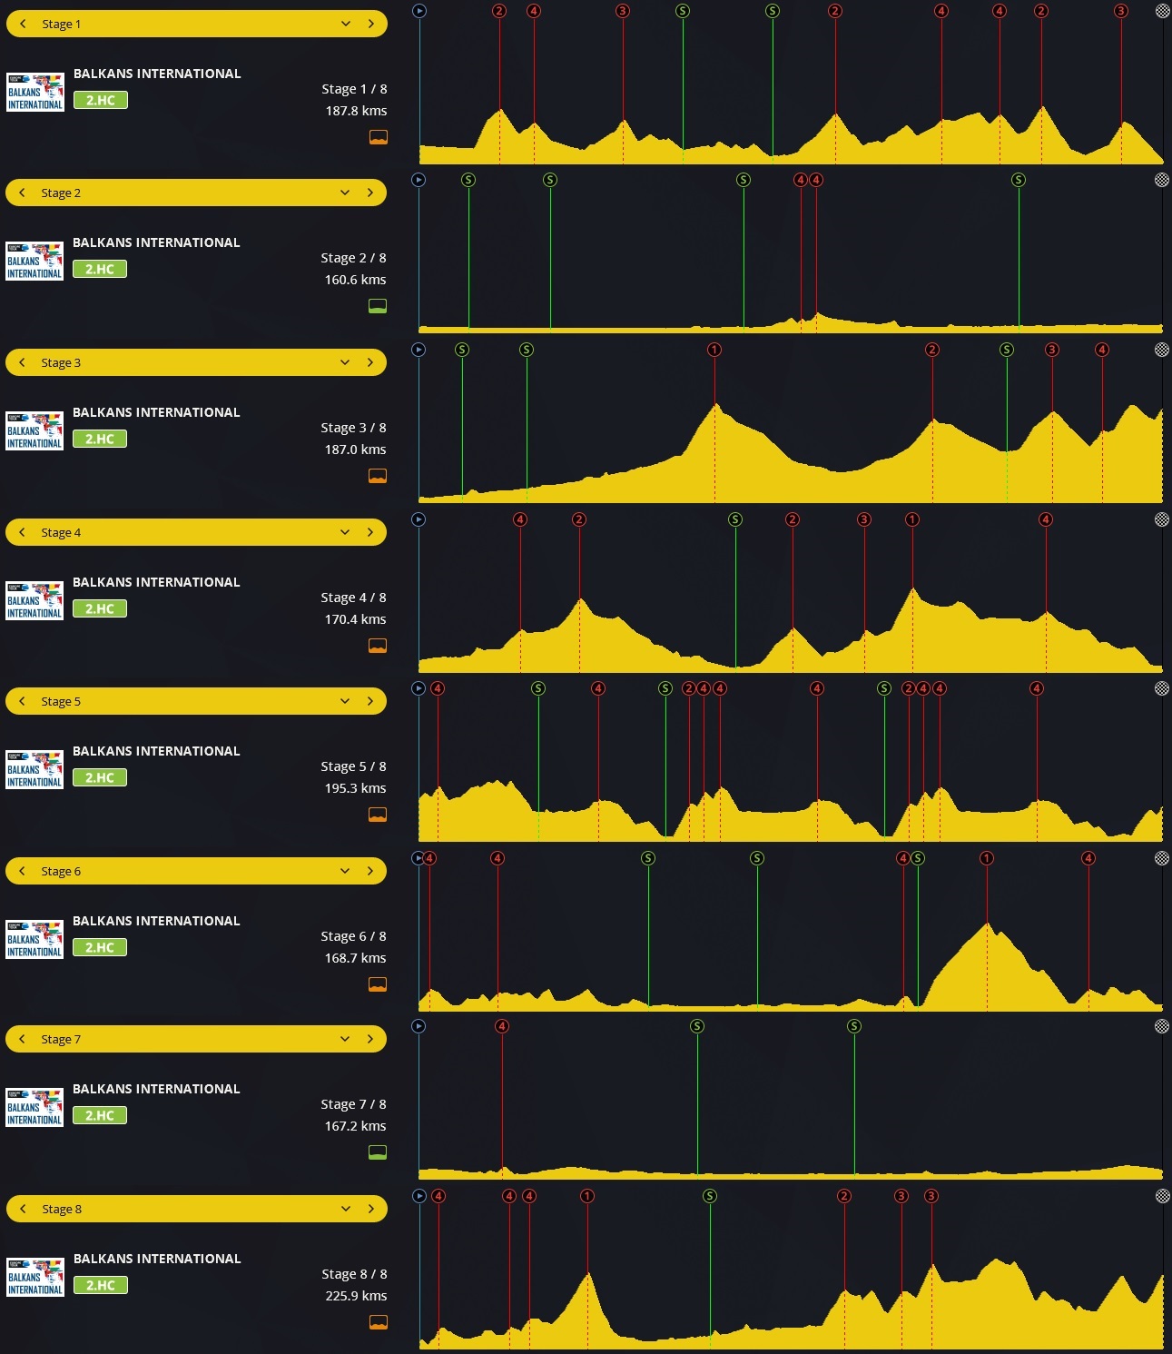Expand the Stage 3 dropdown chevron
This screenshot has height=1354, width=1172.
(x=345, y=362)
